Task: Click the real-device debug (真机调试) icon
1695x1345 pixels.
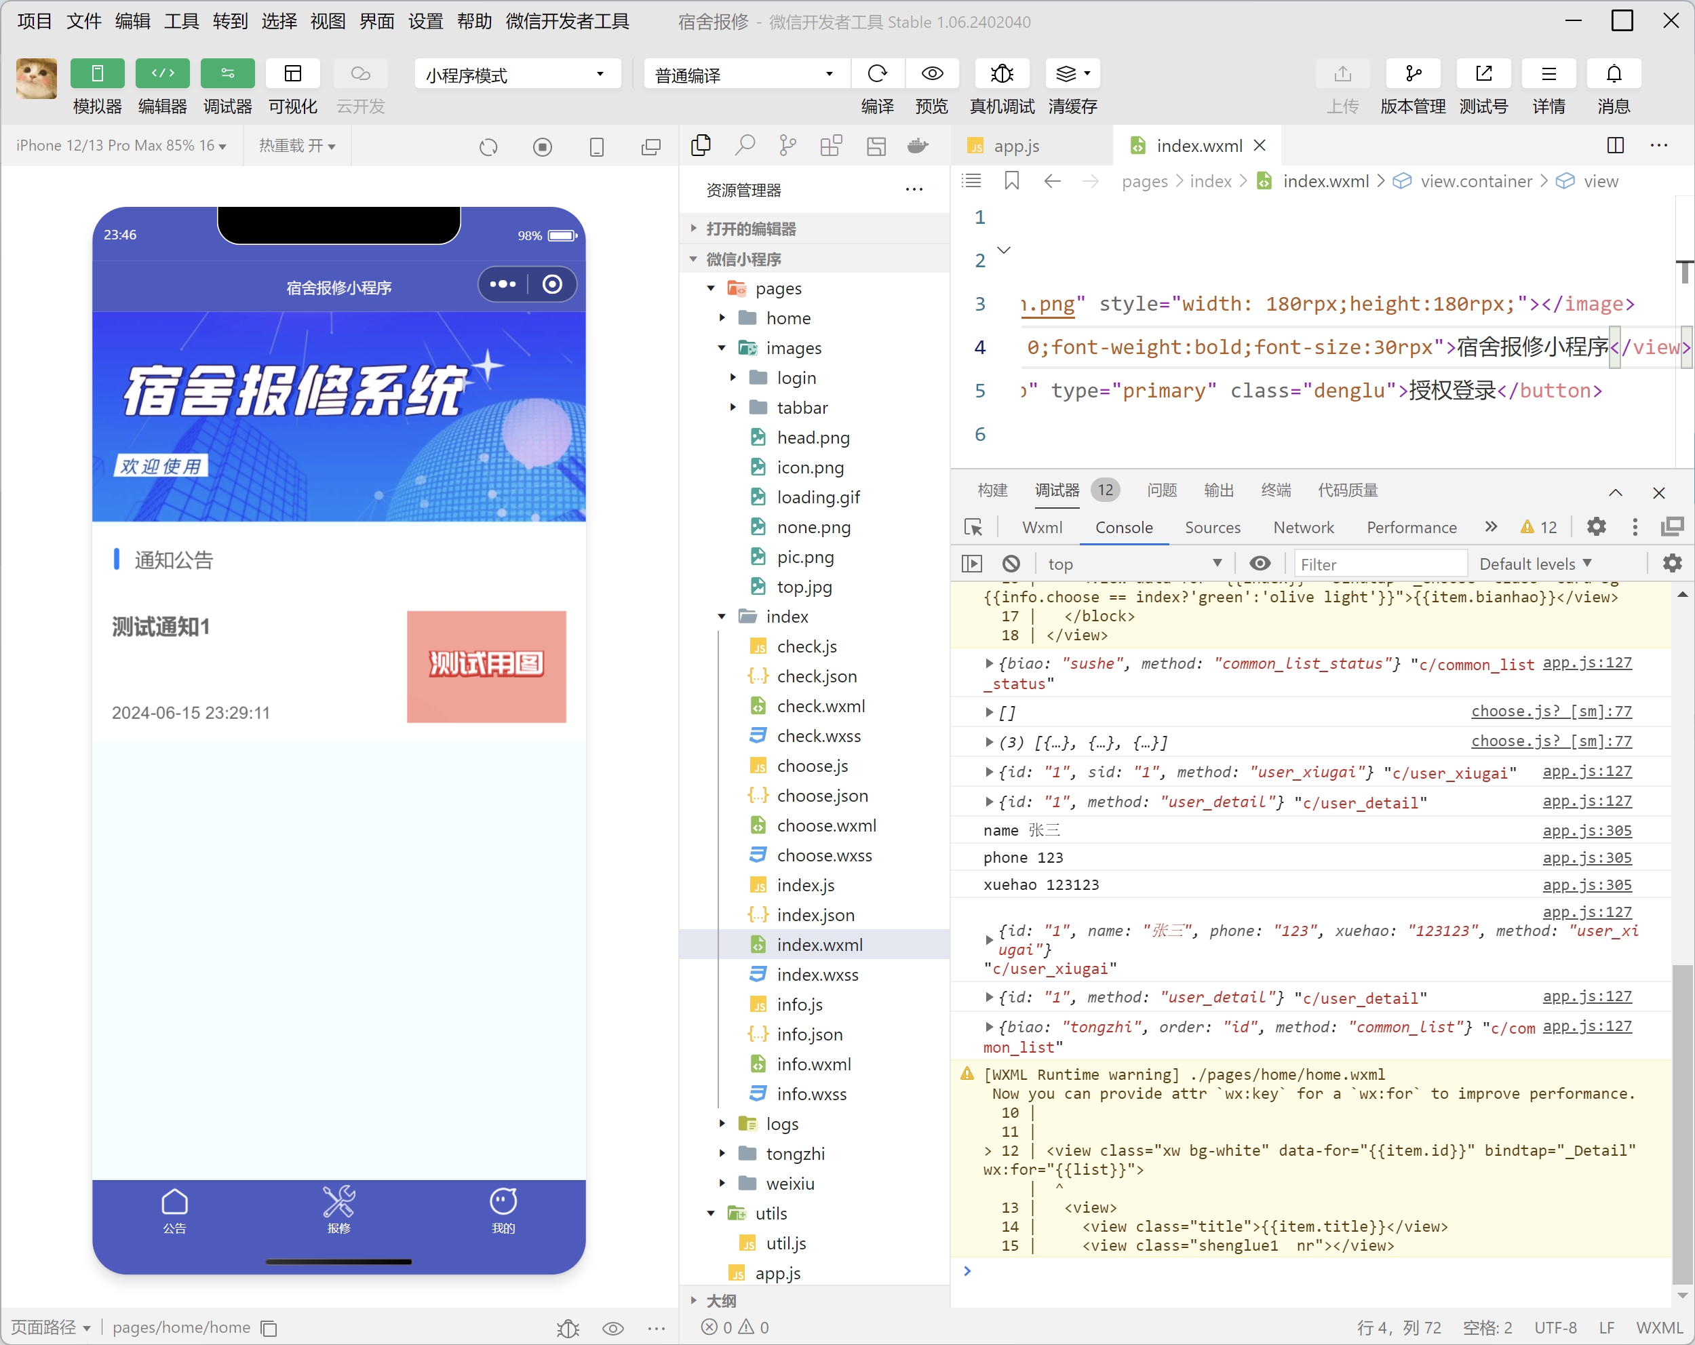Action: 1002,74
